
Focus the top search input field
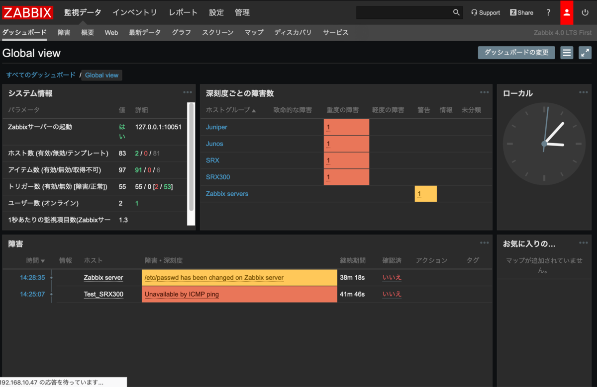404,12
